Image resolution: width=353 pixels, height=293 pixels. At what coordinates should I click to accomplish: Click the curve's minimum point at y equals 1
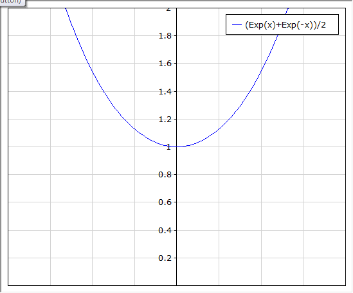coord(177,146)
